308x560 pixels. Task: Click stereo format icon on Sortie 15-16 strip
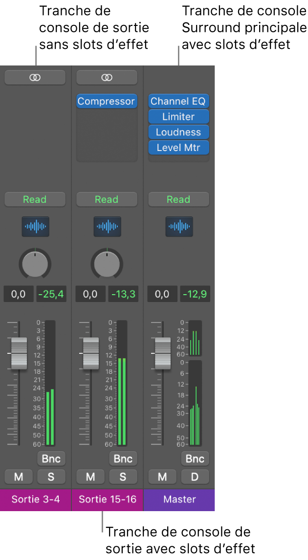tap(107, 77)
